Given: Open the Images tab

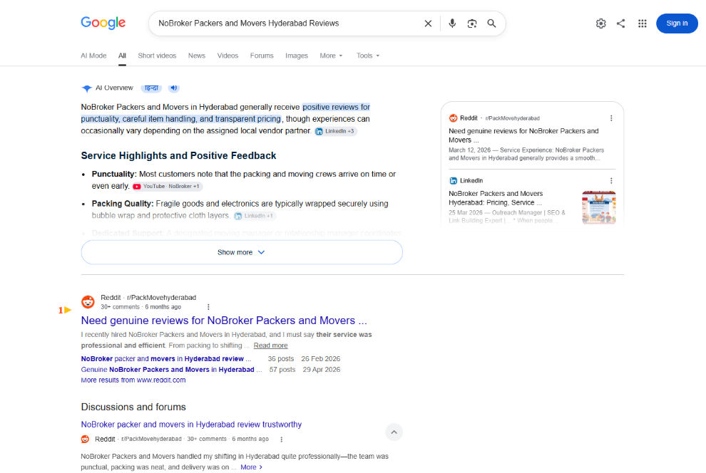Looking at the screenshot, I should pos(296,56).
